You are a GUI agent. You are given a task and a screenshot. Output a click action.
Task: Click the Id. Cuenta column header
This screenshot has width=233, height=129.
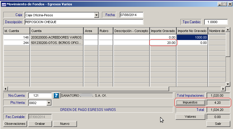(x=17, y=31)
